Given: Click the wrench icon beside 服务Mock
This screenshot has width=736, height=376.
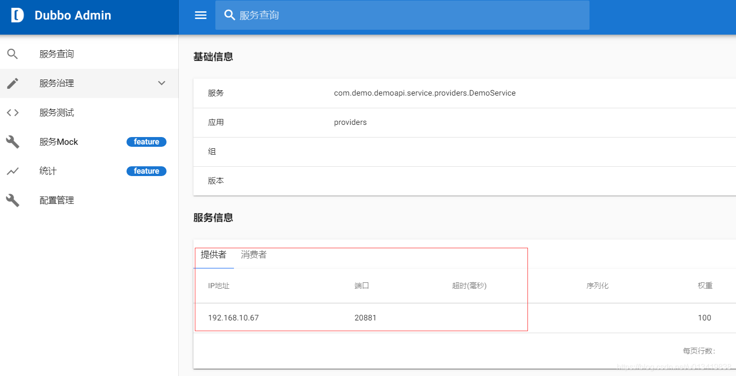Looking at the screenshot, I should click(x=13, y=142).
